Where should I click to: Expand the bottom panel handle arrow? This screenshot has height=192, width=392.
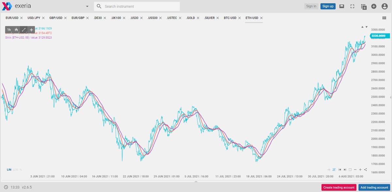(196, 182)
